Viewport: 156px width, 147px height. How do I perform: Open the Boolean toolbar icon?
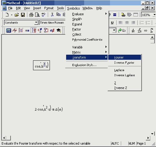40,30
